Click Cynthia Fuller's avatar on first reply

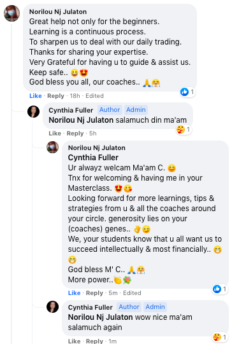[33, 111]
